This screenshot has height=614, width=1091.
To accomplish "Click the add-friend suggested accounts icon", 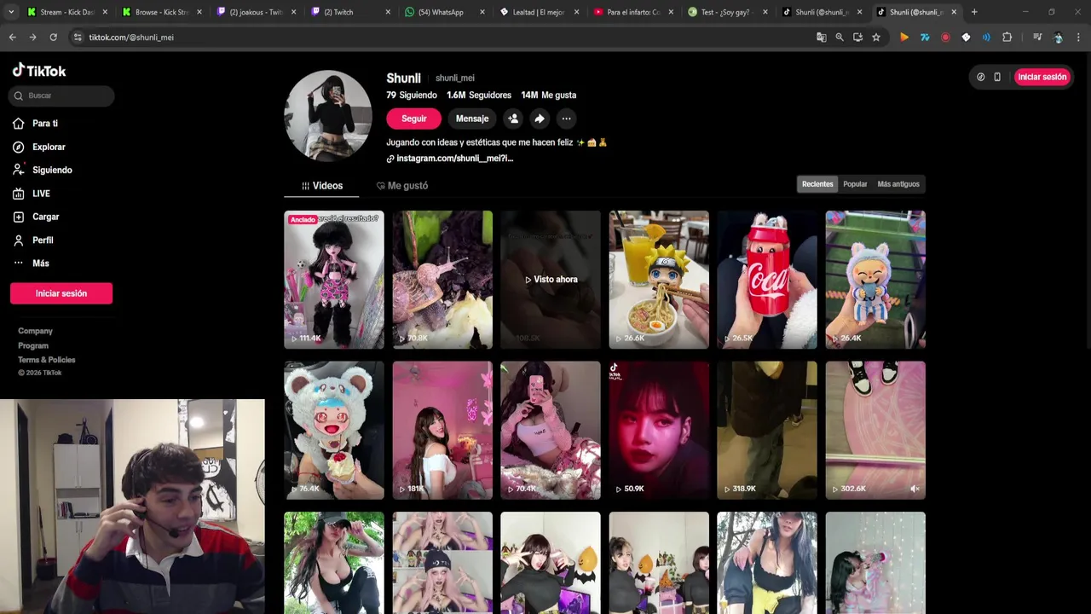I will [513, 119].
